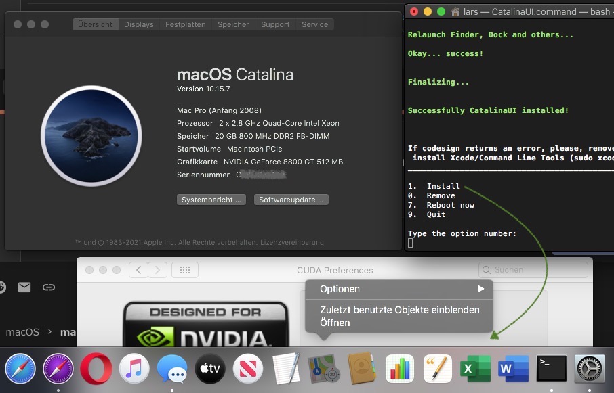Open the News app in the Dock
This screenshot has height=393, width=614.
click(x=248, y=369)
